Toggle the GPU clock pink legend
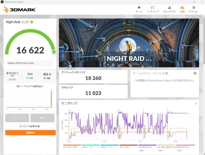The height and width of the screenshot is (155, 205). click(185, 148)
